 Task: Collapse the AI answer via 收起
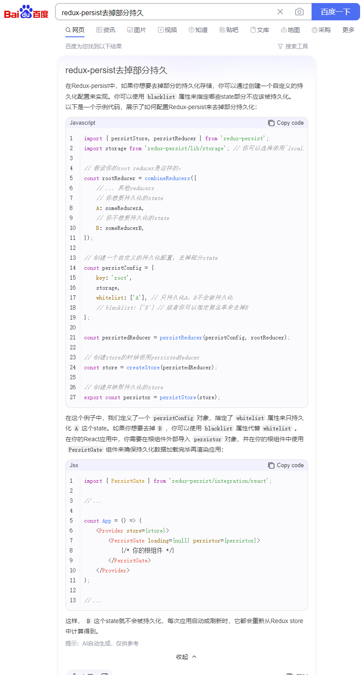tap(186, 656)
